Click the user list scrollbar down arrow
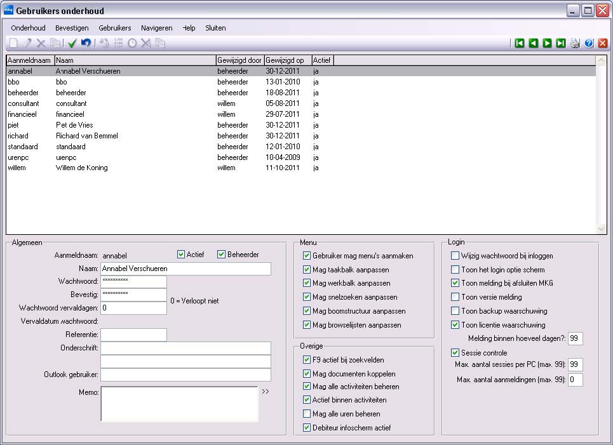The height and width of the screenshot is (445, 613). [601, 229]
